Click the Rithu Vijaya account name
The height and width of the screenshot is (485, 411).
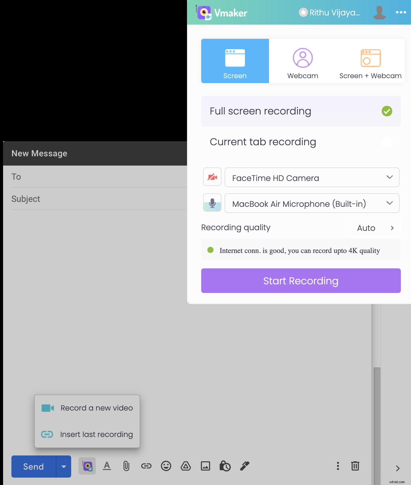point(334,13)
